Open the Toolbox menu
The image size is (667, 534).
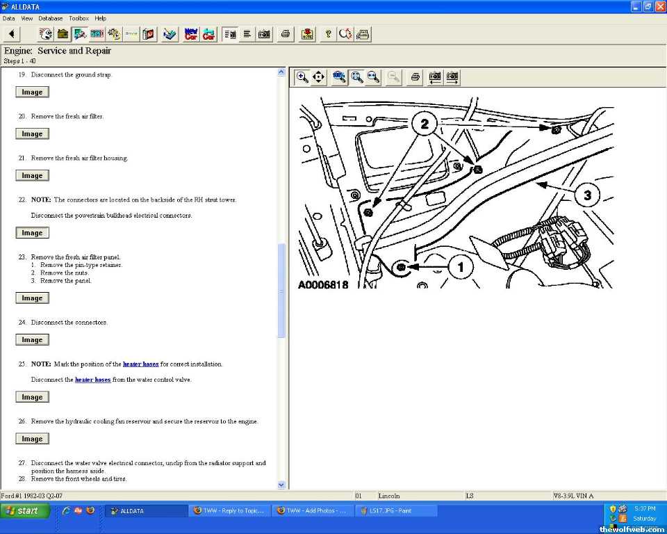point(79,18)
